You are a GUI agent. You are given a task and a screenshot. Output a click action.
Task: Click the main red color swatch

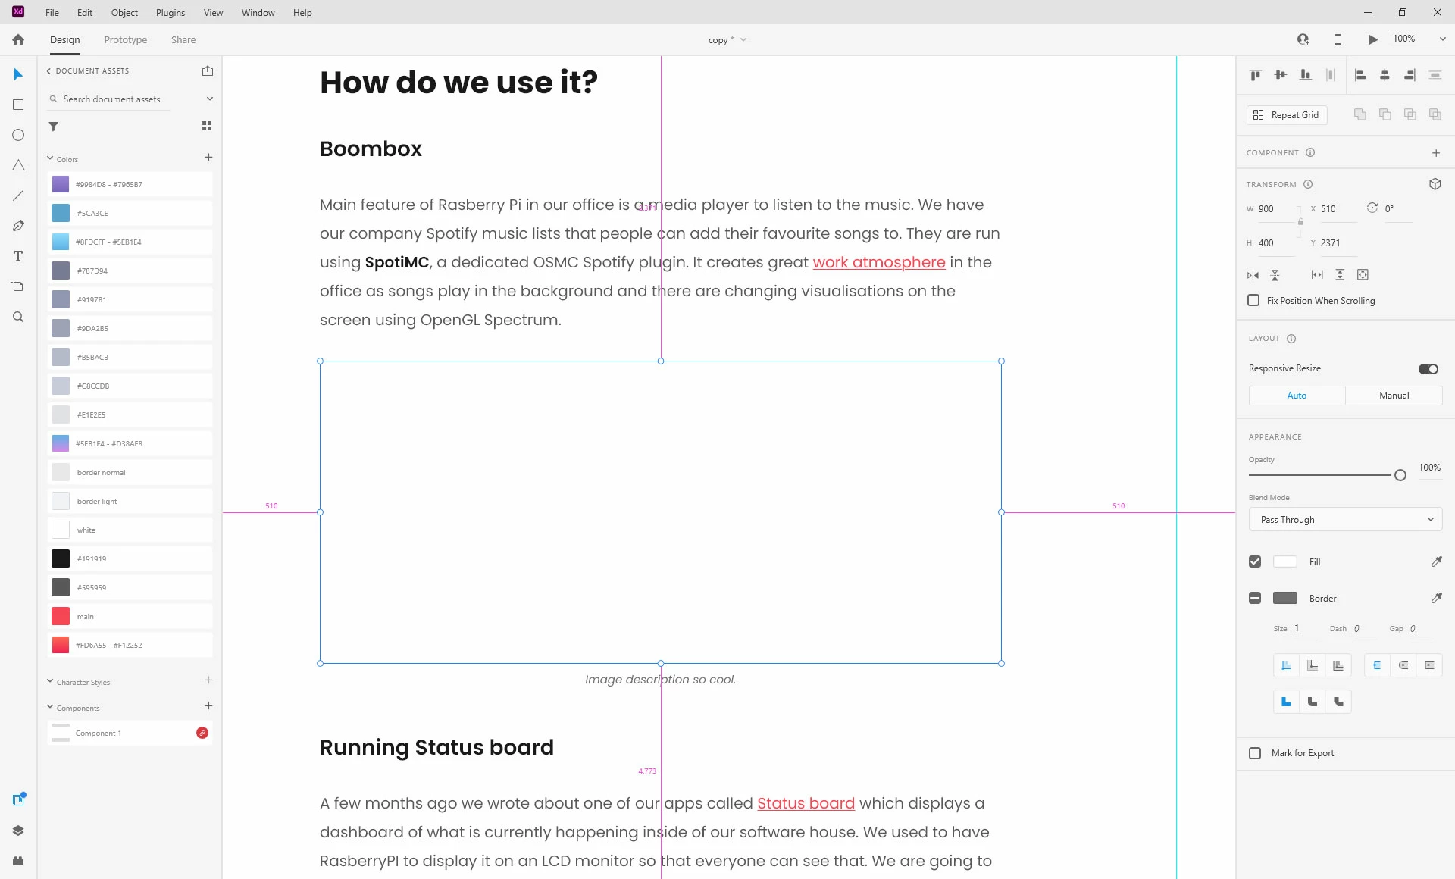click(61, 616)
